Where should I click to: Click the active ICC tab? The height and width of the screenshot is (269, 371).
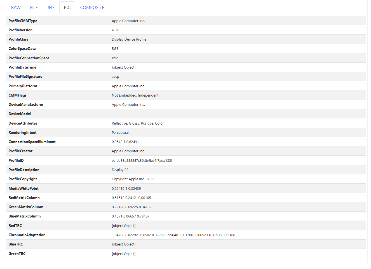click(67, 8)
